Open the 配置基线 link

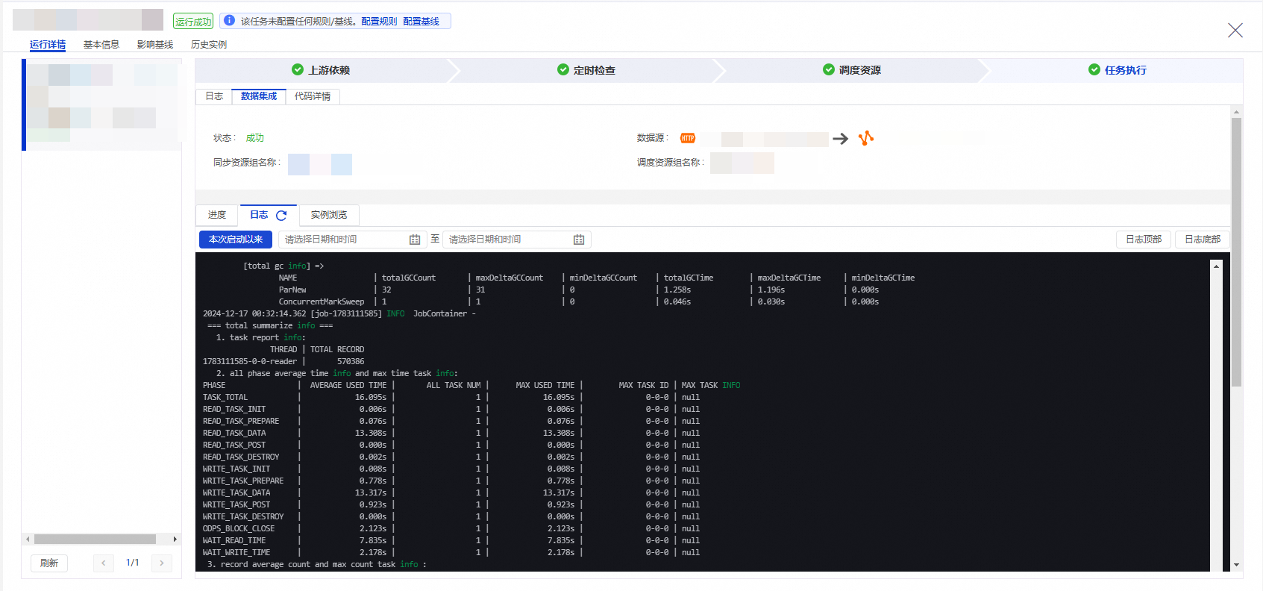tap(421, 22)
